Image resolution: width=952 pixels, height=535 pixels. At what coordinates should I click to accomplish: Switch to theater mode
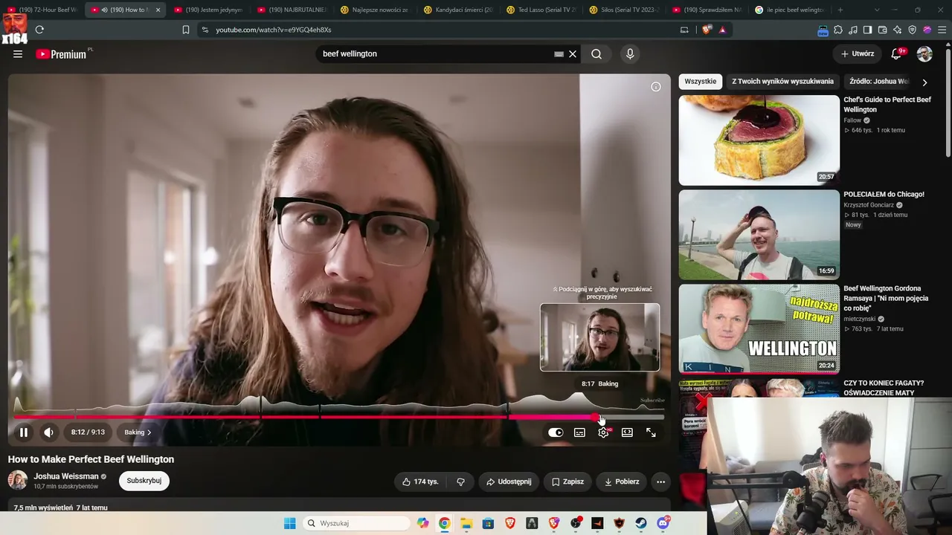[627, 432]
